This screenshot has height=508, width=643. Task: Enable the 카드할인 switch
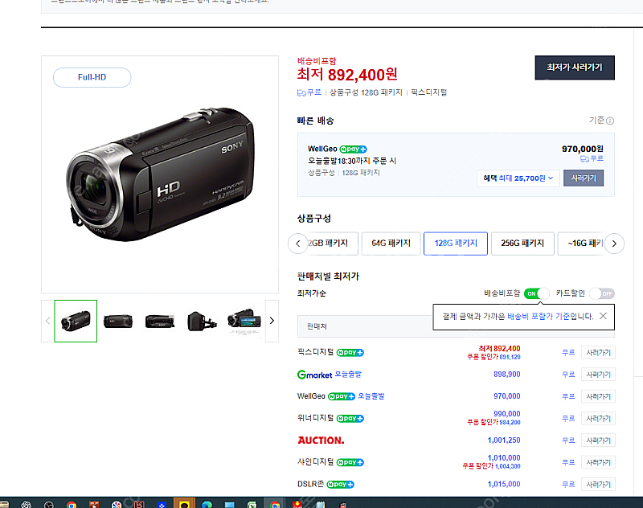point(602,293)
